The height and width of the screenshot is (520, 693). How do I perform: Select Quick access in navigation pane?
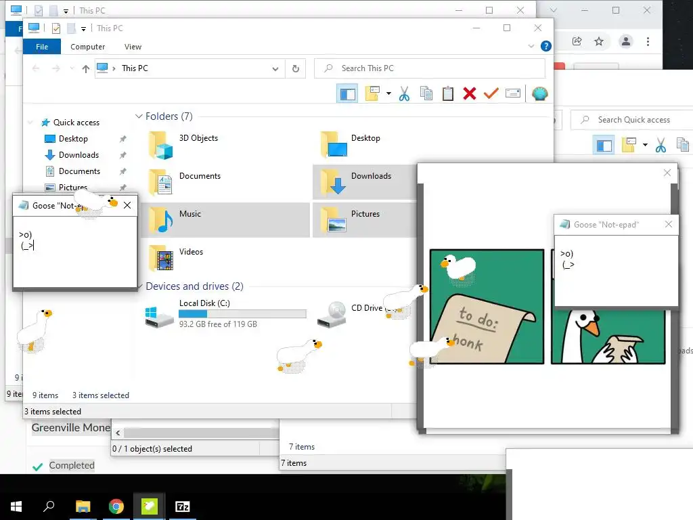point(76,123)
